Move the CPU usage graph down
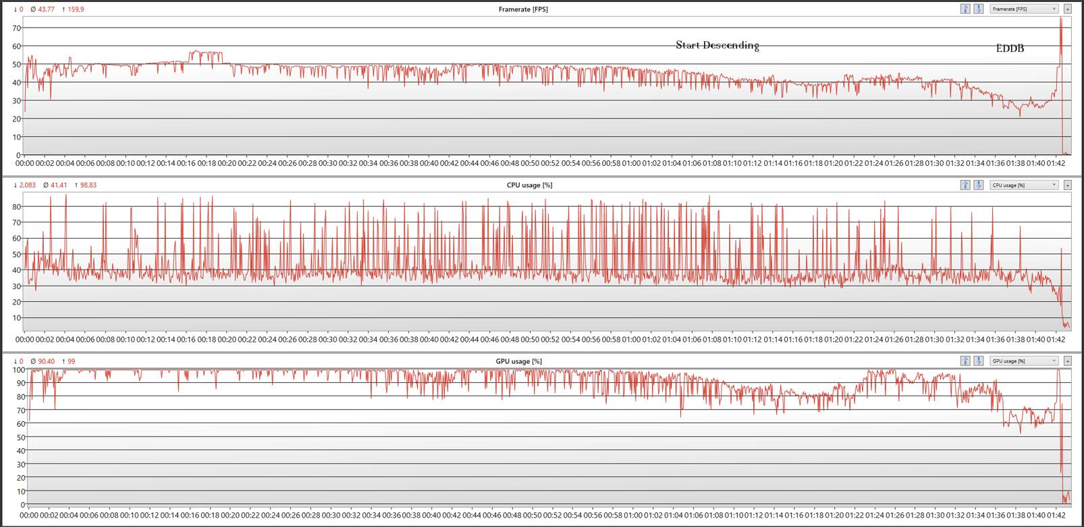 [x=978, y=185]
